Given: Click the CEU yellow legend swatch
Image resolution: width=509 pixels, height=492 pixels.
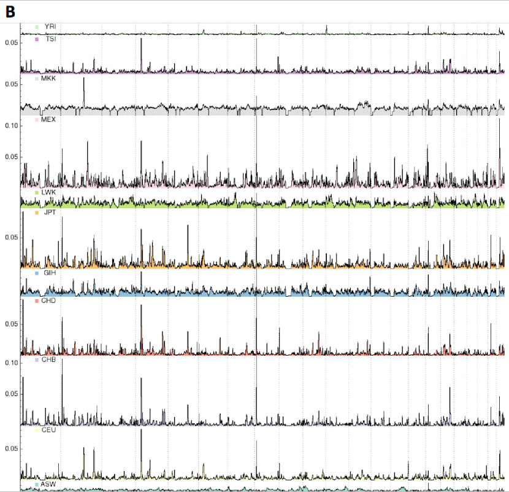Looking at the screenshot, I should click(37, 430).
